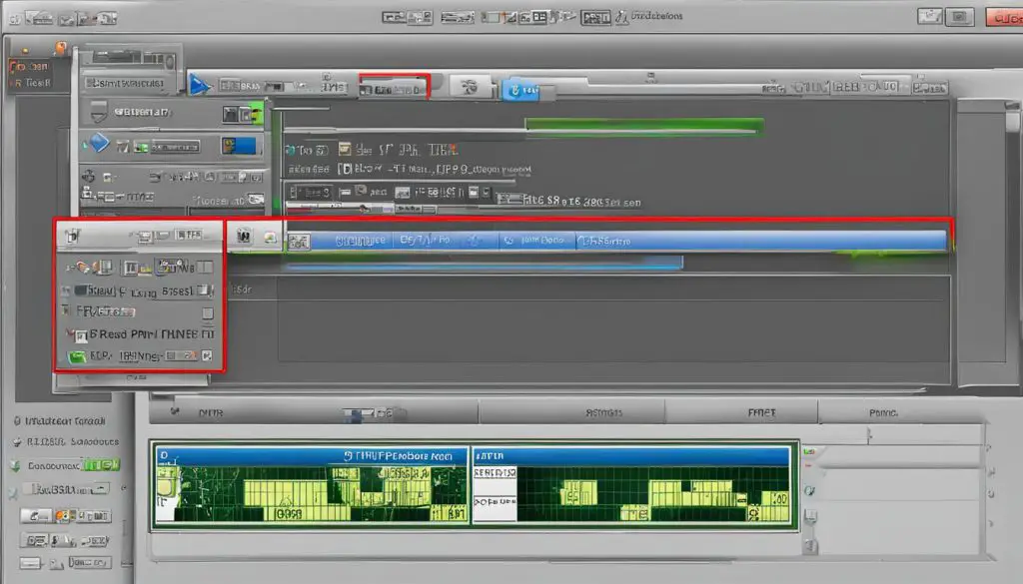Click the orange pencil-like icon in the layer list

(82, 267)
